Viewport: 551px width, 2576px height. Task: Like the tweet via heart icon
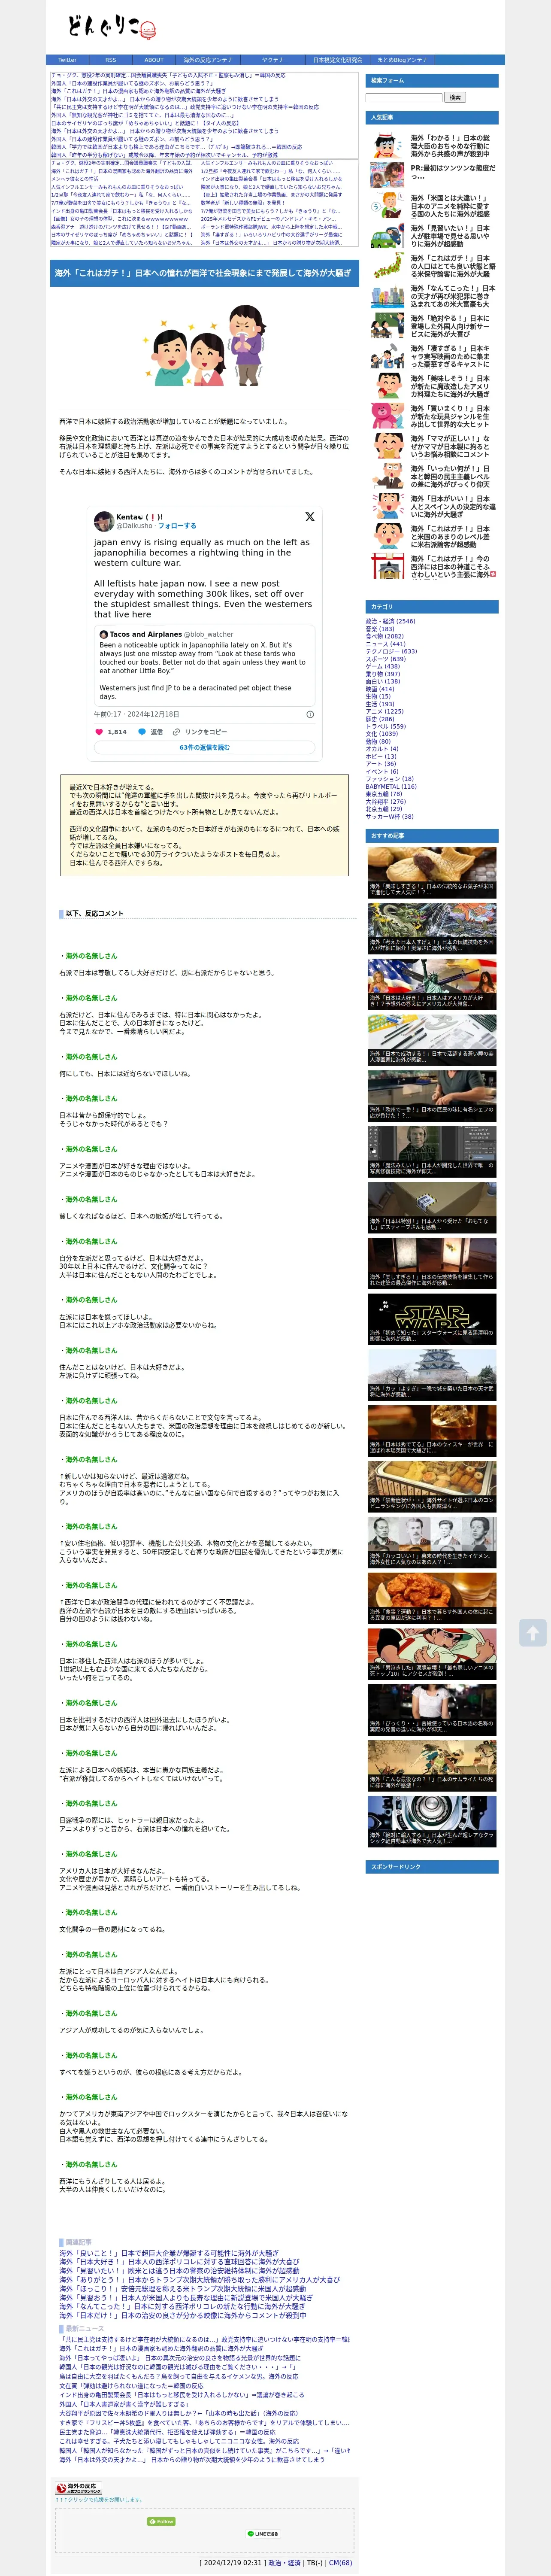coord(99,732)
